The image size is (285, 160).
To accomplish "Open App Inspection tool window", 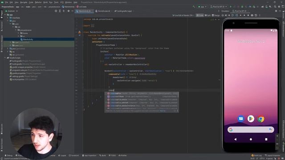I will click(89, 156).
